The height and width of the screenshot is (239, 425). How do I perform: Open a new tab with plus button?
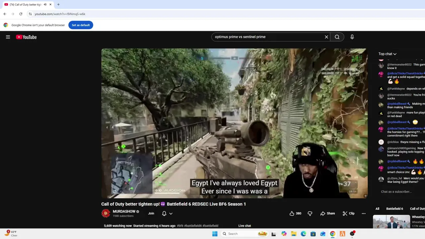58,5
